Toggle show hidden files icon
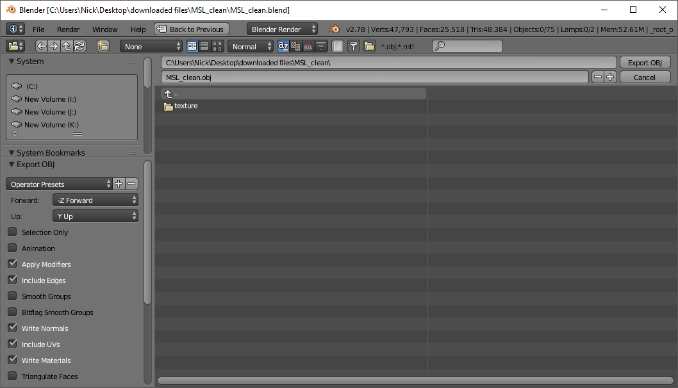The height and width of the screenshot is (388, 678). pyautogui.click(x=338, y=46)
